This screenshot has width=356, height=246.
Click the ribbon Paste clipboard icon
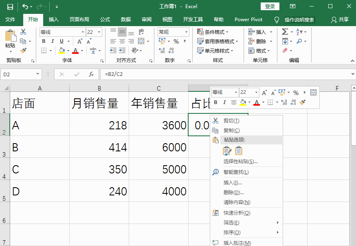10,36
